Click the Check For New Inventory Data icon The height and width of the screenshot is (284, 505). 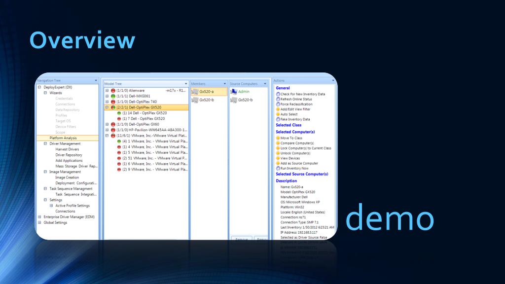(278, 94)
